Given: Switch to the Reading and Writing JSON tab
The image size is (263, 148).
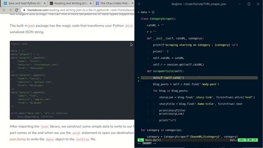Looking at the screenshot, I should [x=70, y=3].
